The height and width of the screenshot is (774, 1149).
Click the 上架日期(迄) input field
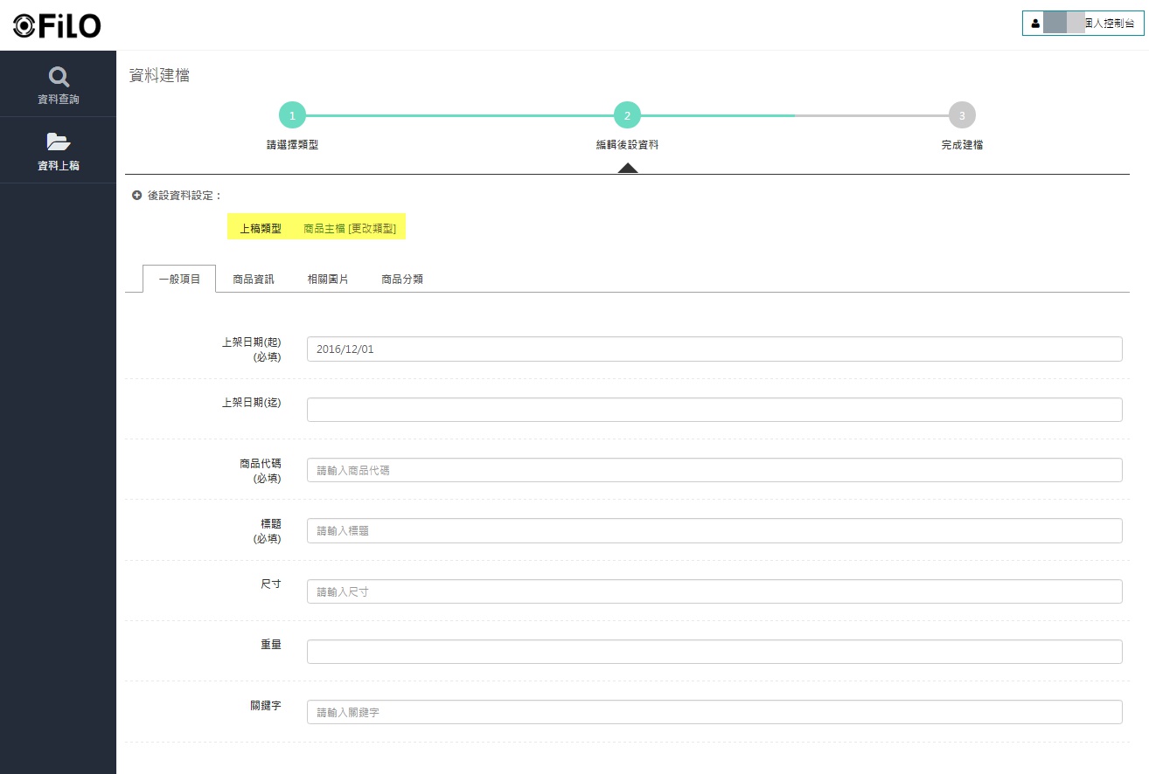[714, 410]
